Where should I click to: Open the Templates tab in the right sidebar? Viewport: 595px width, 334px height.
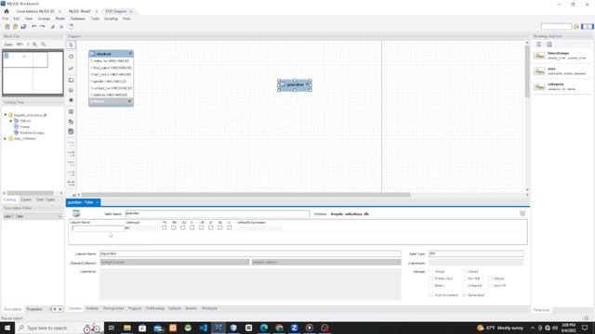coord(541,310)
